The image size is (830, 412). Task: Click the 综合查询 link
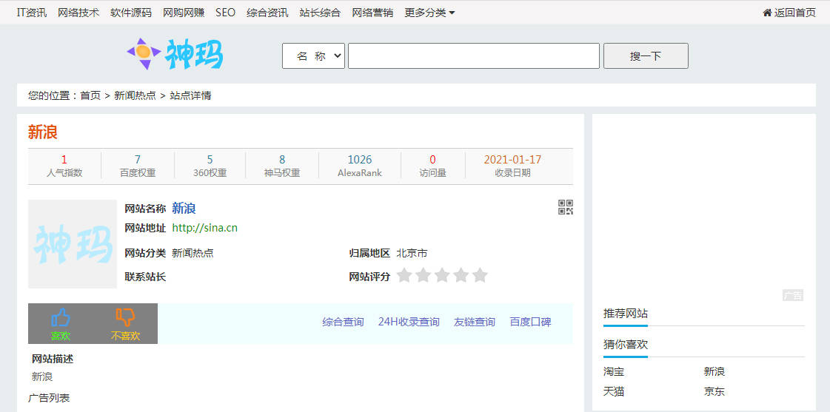[x=343, y=322]
